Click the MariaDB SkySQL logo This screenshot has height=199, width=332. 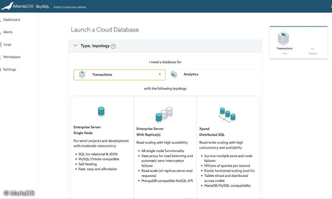(25, 6)
